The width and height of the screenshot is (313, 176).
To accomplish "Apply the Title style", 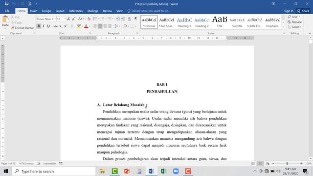I will (x=220, y=22).
